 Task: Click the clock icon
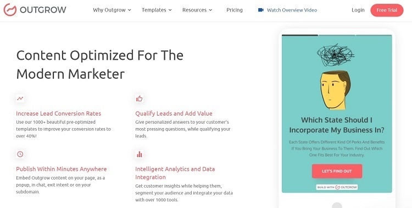click(20, 154)
